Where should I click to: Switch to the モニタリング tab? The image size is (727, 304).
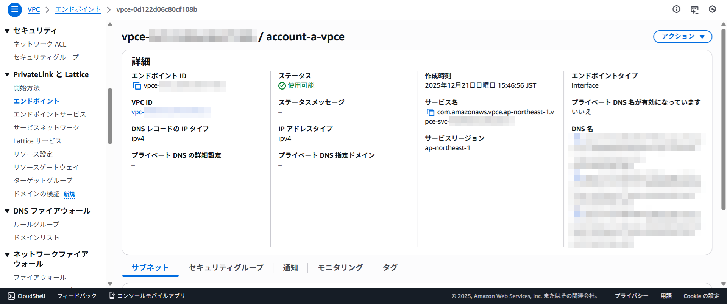pos(340,268)
